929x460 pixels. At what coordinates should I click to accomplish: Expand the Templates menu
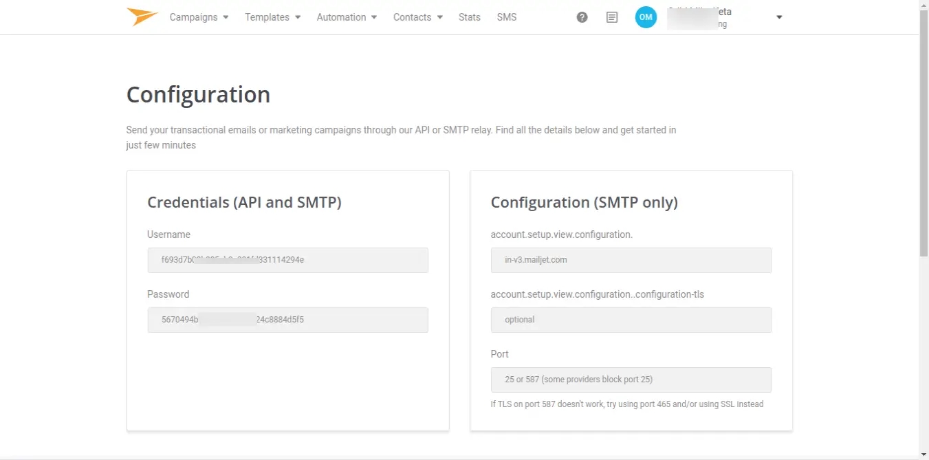coord(272,17)
